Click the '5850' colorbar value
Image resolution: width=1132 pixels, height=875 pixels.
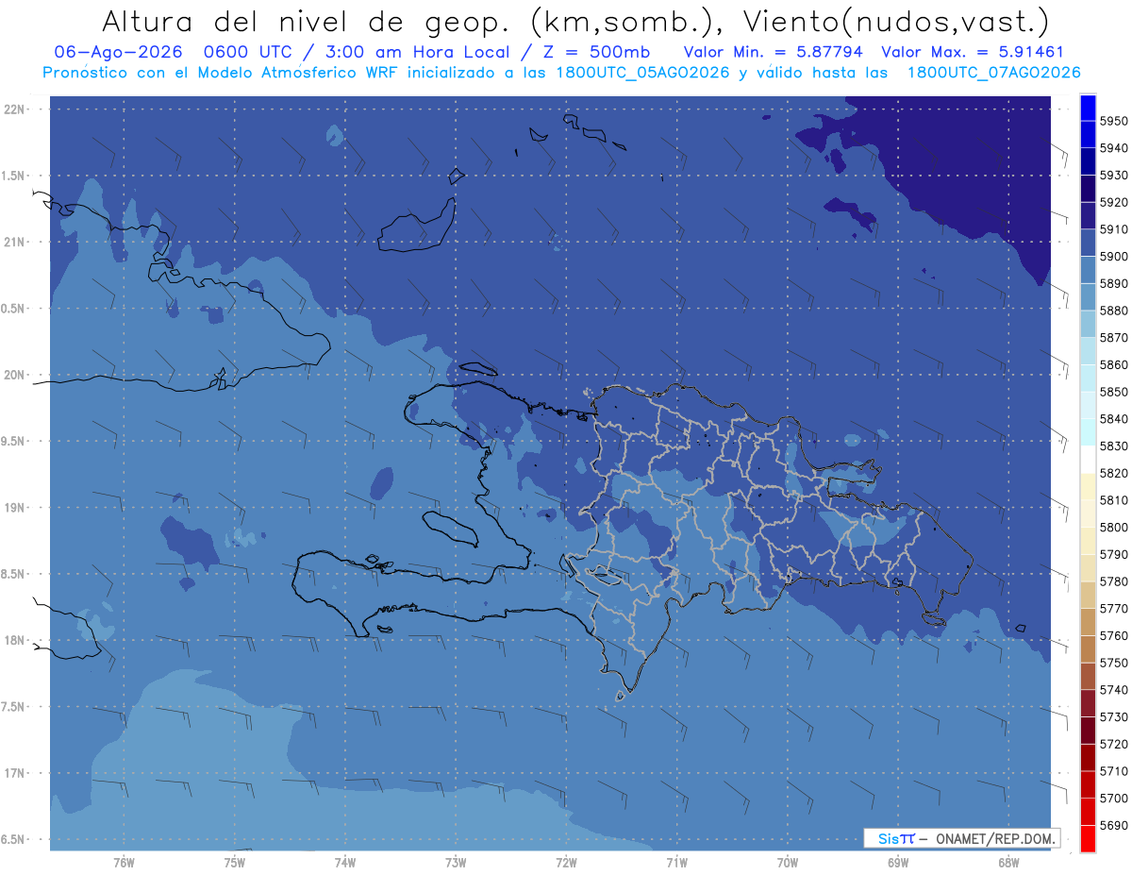click(x=1113, y=392)
